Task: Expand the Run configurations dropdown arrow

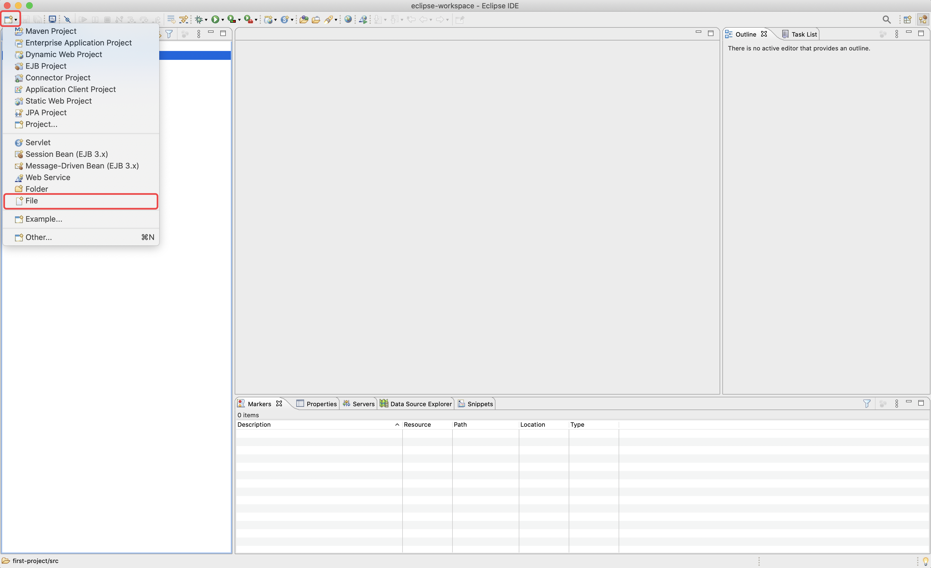Action: (x=222, y=20)
